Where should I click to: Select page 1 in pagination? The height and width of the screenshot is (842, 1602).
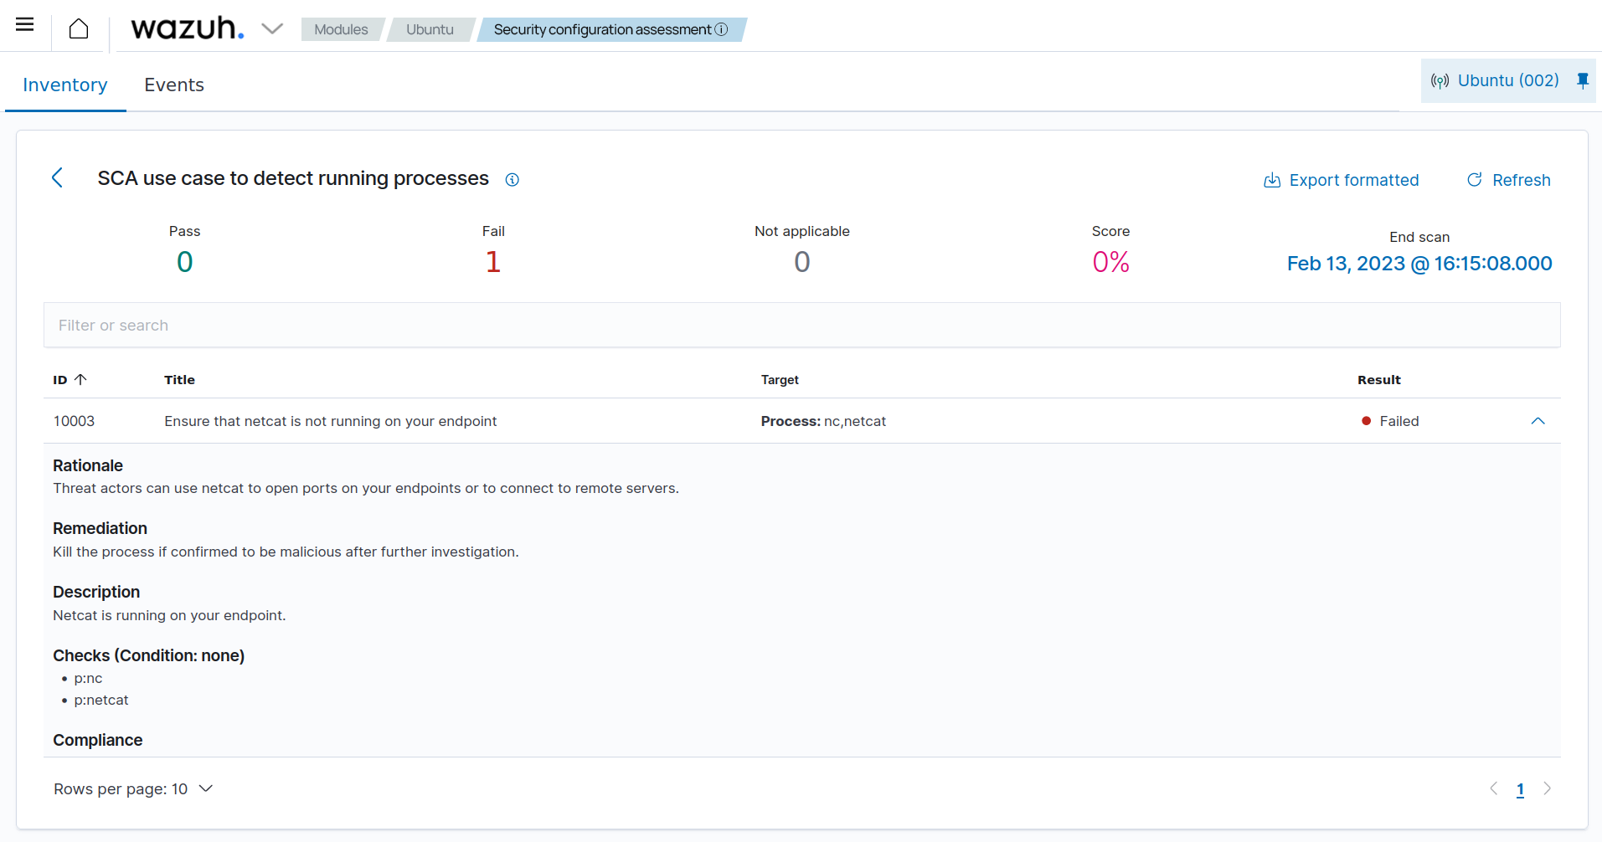click(x=1520, y=789)
